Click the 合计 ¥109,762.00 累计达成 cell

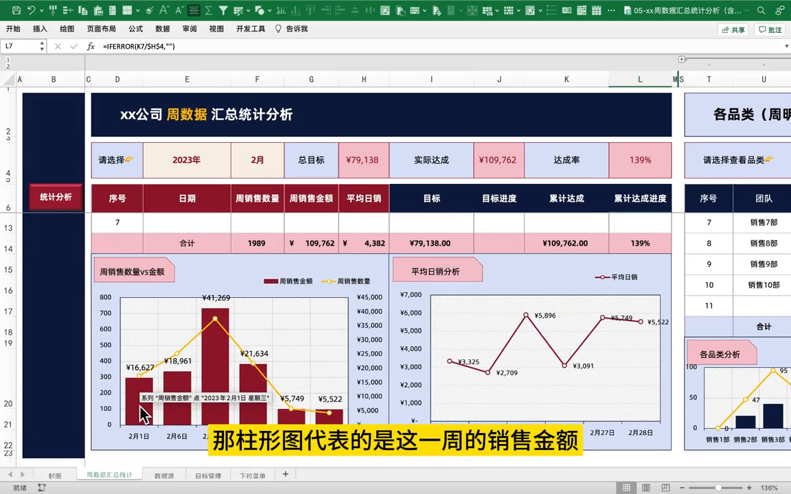click(566, 243)
